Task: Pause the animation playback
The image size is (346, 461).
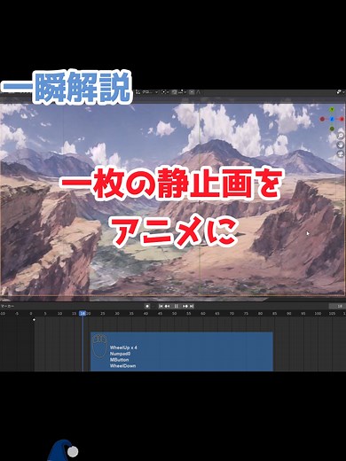Action: (177, 306)
